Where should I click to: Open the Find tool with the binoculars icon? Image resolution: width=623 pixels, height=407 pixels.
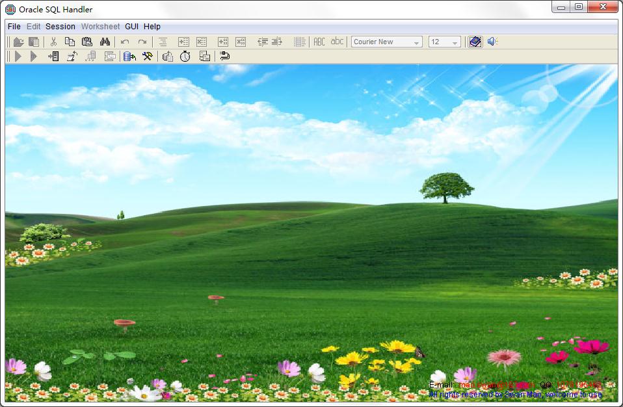pos(105,41)
